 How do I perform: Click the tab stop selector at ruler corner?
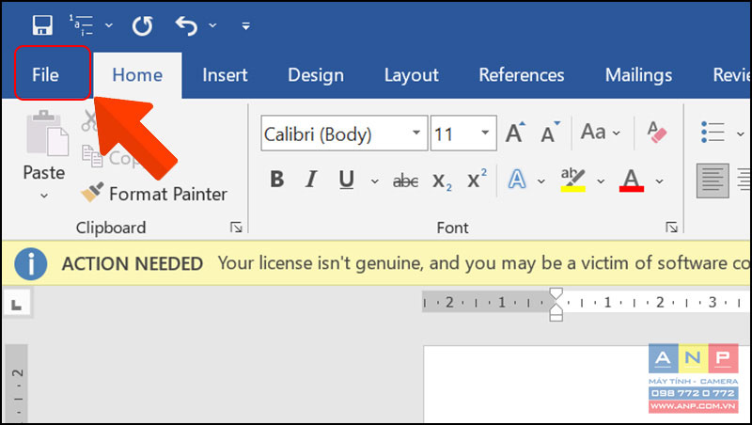pyautogui.click(x=17, y=304)
